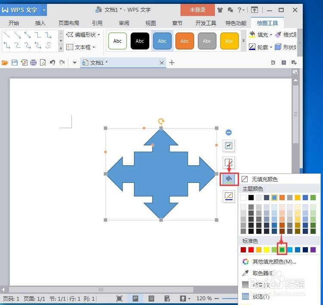Pick the black theme color swatch
Screen dimensions: 323x305
(x=251, y=198)
